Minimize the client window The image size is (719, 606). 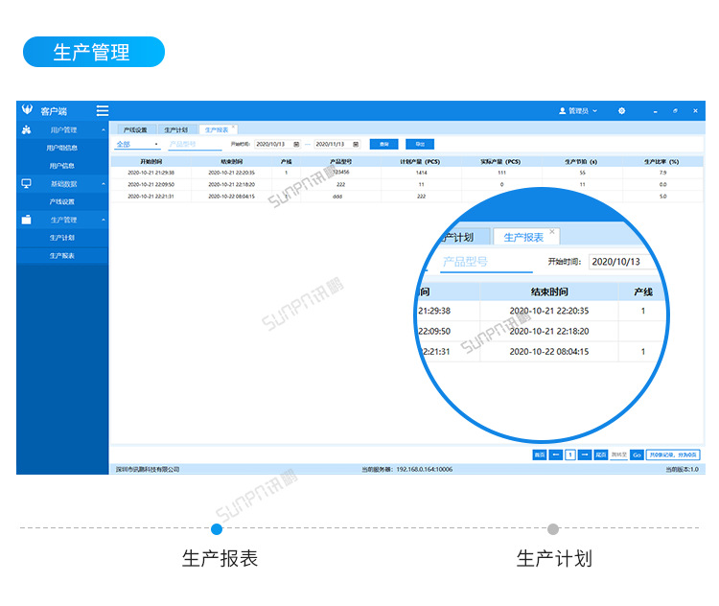[x=656, y=111]
